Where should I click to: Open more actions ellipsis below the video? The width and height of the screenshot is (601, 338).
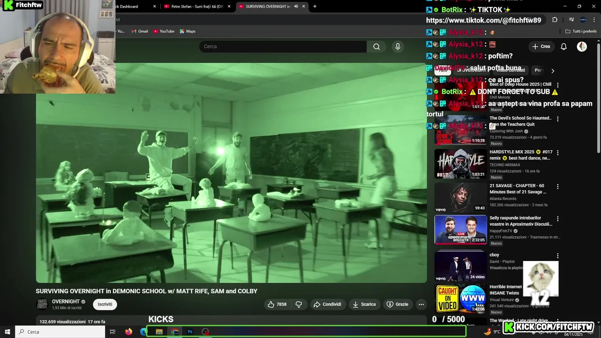(421, 304)
